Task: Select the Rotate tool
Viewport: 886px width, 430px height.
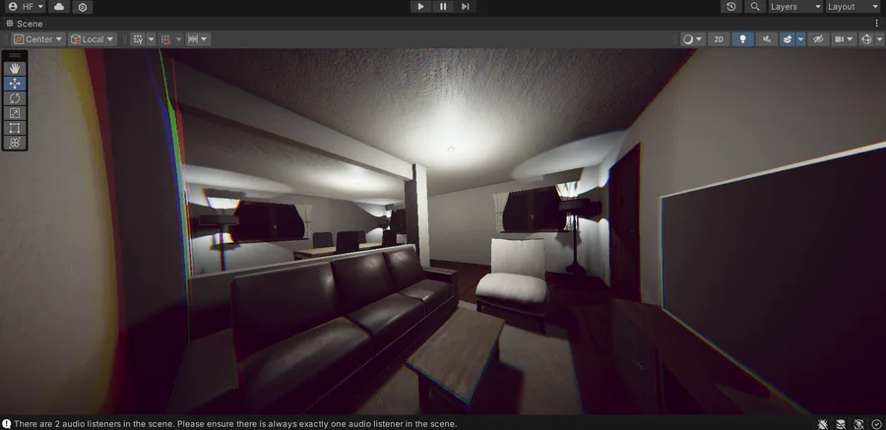Action: [x=15, y=97]
